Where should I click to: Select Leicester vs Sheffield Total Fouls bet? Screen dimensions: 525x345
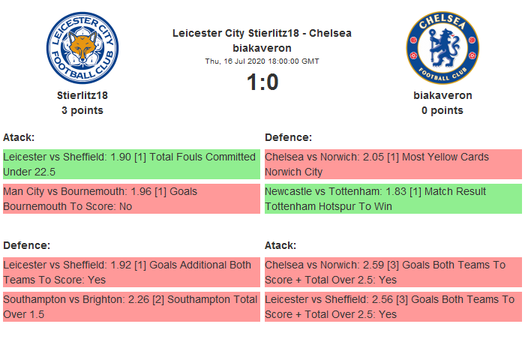[130, 164]
